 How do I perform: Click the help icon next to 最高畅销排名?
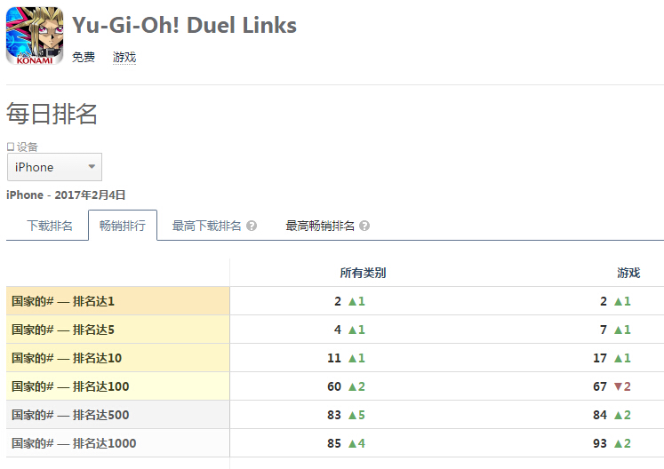click(364, 226)
